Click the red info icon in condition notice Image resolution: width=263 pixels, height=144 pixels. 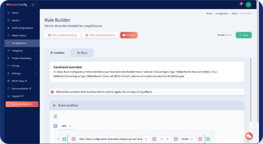coord(52,92)
